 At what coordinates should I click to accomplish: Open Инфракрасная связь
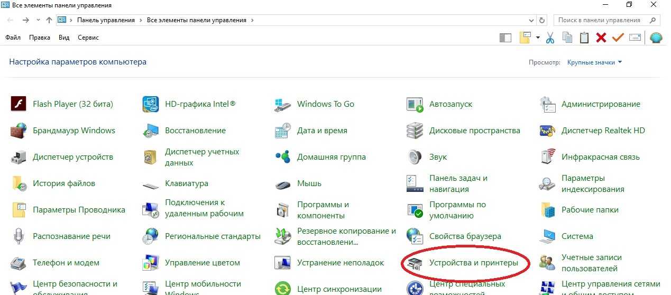tap(590, 157)
